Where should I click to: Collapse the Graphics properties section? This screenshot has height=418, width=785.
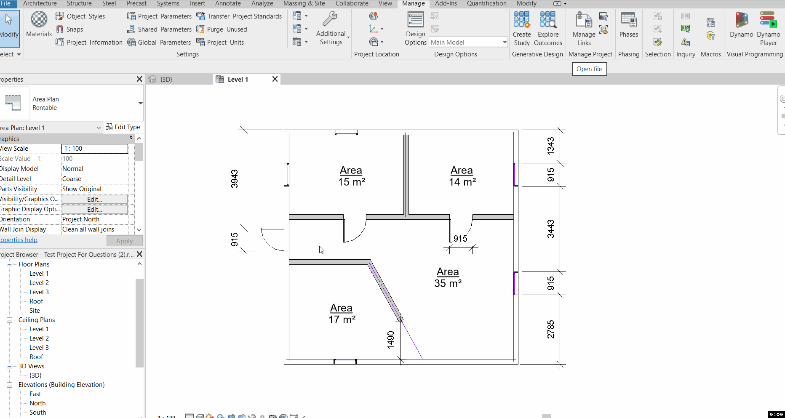coord(131,138)
